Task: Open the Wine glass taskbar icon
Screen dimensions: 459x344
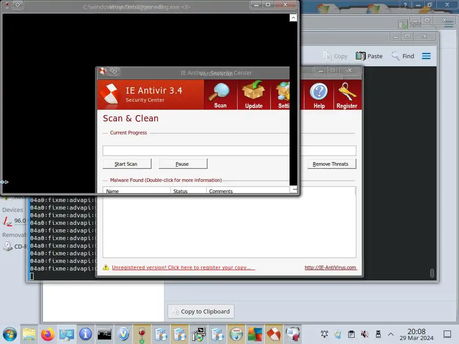Action: (x=142, y=334)
